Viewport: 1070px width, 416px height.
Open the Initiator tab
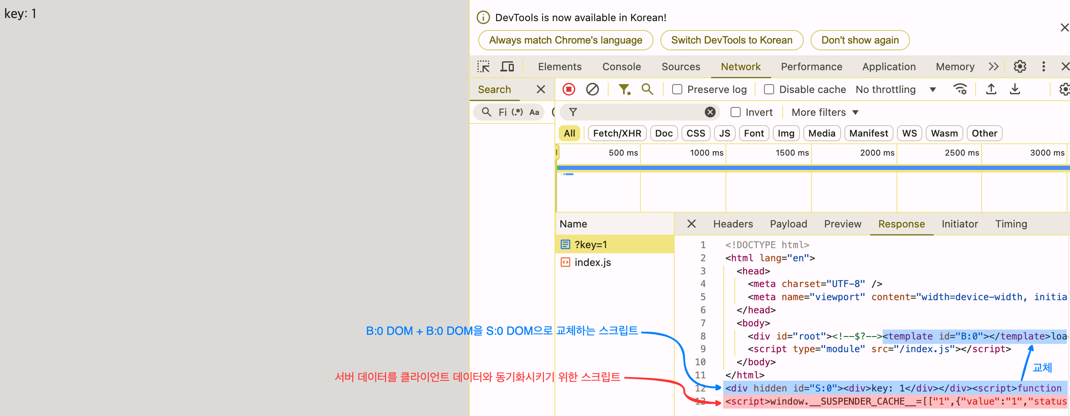(960, 224)
